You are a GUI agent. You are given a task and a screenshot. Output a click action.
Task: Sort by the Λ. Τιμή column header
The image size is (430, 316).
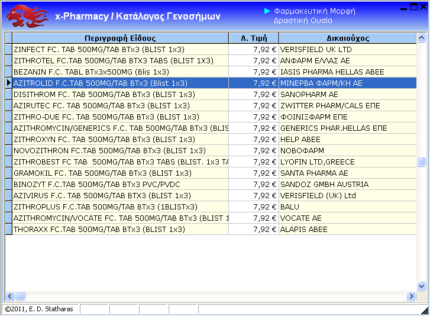coord(253,38)
